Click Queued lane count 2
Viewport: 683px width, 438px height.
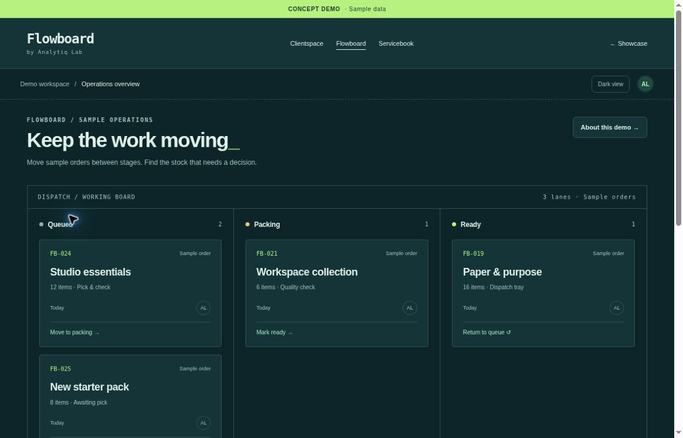[x=220, y=224]
